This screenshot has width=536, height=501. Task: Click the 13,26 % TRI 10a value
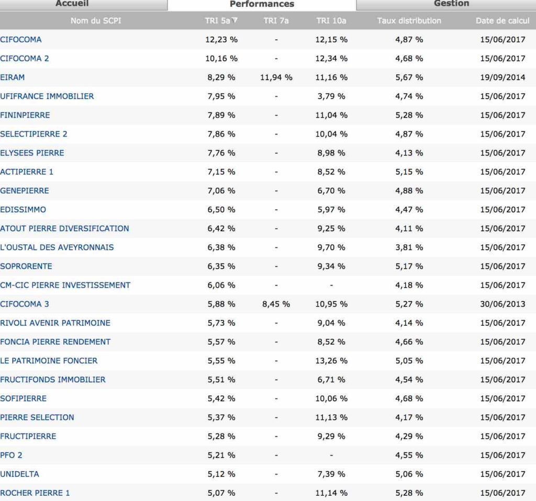tap(331, 361)
